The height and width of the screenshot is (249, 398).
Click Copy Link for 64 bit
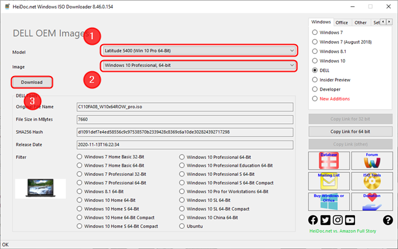350,132
